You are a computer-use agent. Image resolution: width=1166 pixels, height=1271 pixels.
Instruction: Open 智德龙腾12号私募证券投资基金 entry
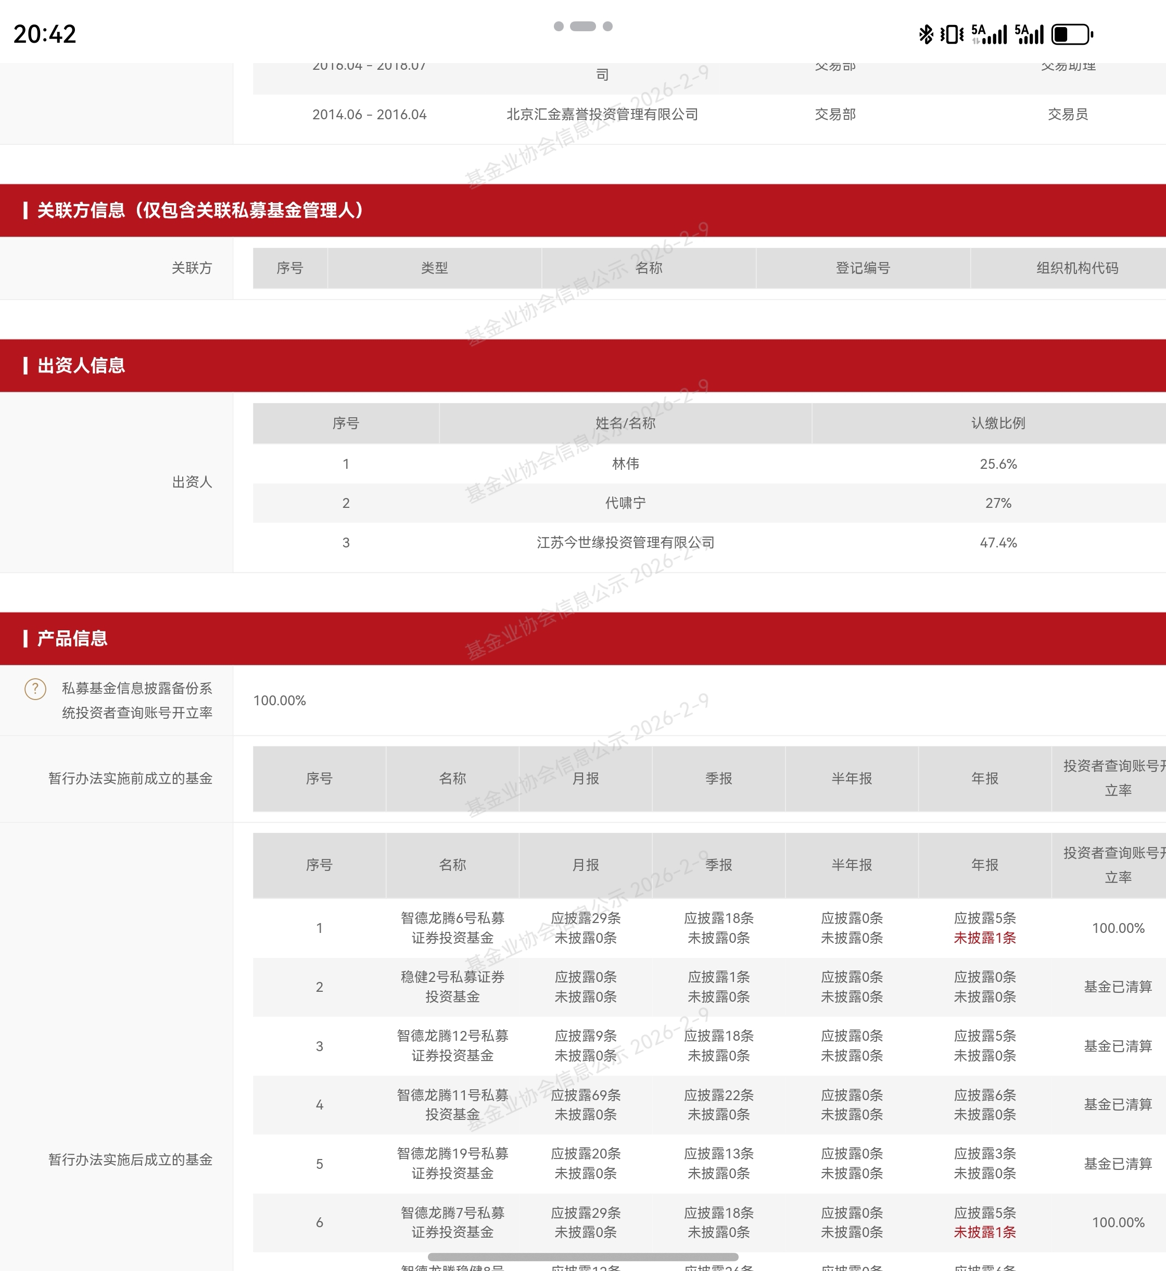(x=452, y=1045)
